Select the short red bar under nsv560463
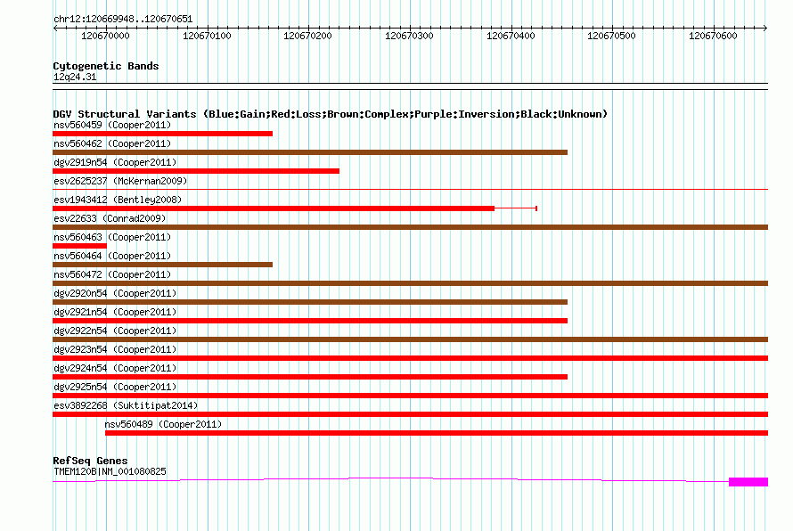Screen dimensions: 793x531 tap(79, 246)
